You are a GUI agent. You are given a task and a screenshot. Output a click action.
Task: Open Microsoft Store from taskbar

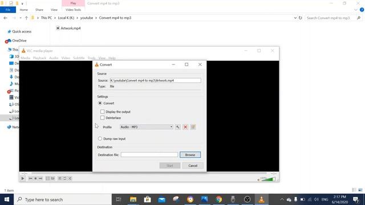point(147,199)
